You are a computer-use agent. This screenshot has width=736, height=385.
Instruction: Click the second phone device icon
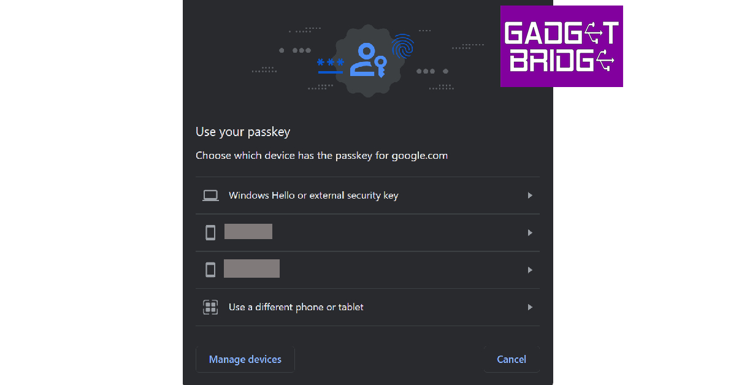pos(210,270)
